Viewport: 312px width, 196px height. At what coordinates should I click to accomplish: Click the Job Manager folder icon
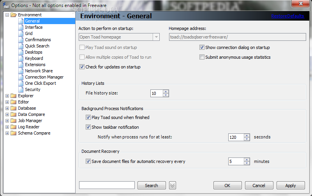click(13, 121)
